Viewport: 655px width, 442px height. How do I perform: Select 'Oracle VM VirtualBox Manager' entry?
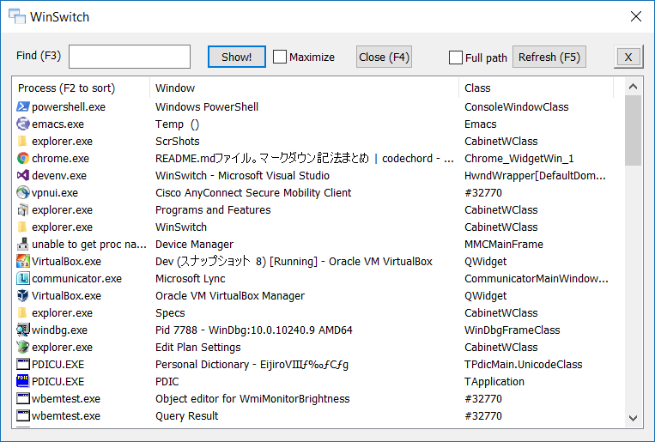pyautogui.click(x=230, y=295)
